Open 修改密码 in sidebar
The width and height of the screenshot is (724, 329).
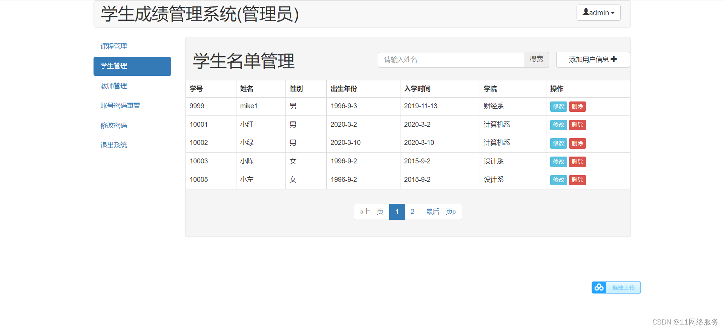click(x=114, y=125)
